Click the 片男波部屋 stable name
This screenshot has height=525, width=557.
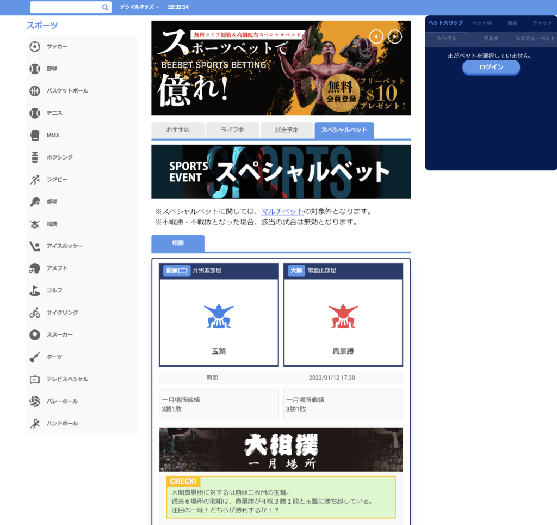coord(207,271)
